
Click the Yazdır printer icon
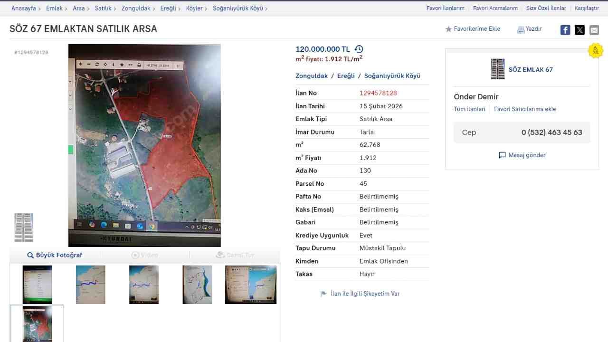pos(521,29)
